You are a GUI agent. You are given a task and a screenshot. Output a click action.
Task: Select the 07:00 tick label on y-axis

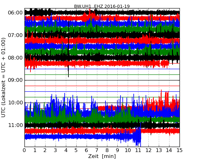click(x=15, y=35)
